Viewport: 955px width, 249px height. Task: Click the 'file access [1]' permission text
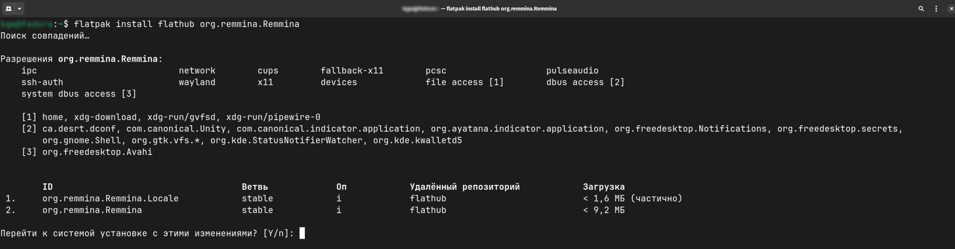(465, 83)
